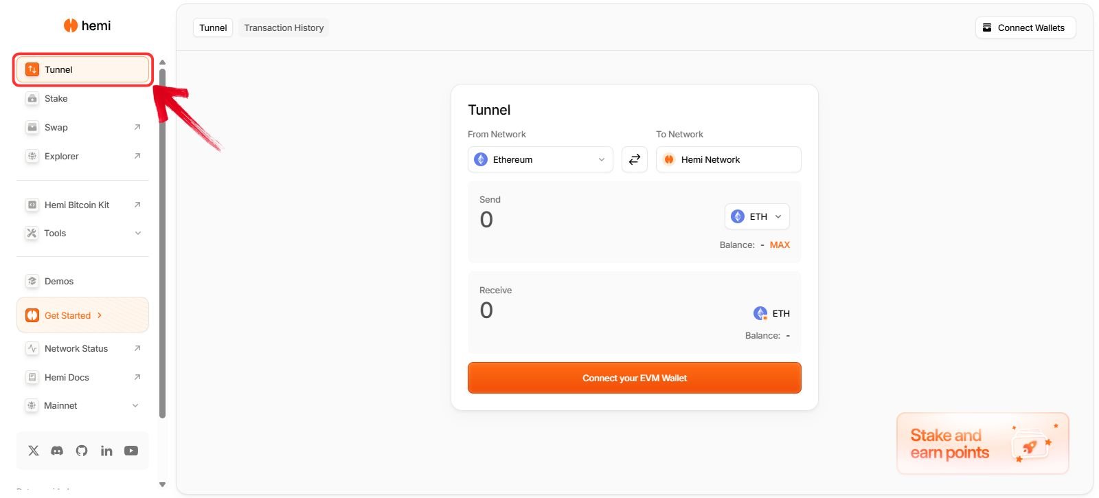This screenshot has height=498, width=1099.
Task: Click the ETH icon in the Receive box
Action: coord(760,313)
